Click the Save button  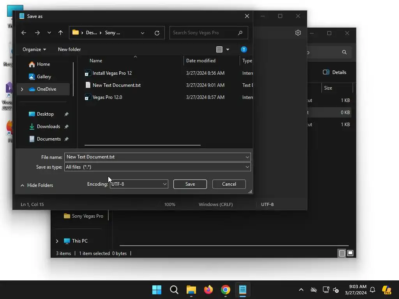(x=190, y=184)
